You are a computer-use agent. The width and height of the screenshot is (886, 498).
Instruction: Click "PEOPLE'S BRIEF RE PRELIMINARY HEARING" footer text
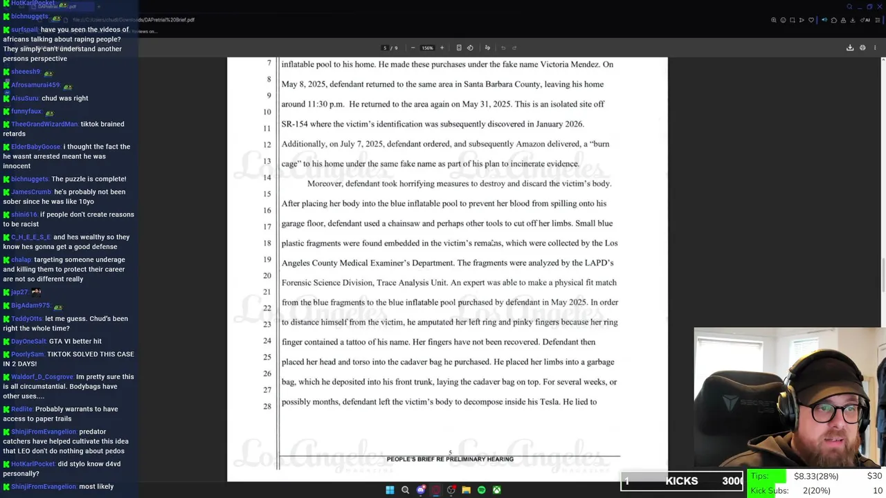450,459
